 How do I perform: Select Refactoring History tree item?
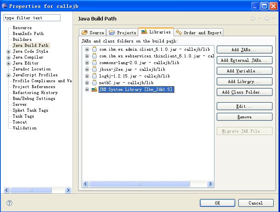[35, 93]
